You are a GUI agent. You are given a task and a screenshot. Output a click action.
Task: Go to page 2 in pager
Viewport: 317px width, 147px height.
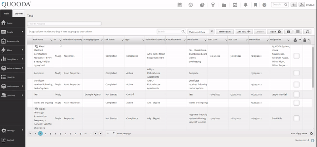[45, 134]
